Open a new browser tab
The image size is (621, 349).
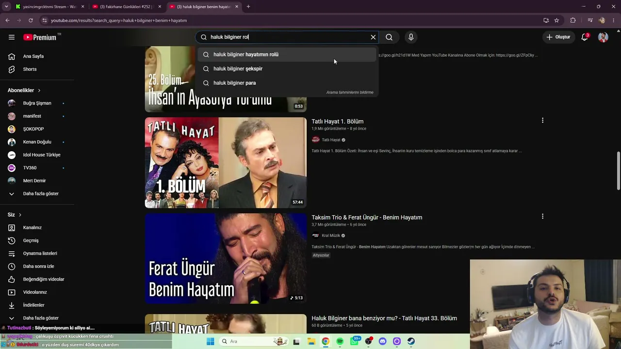point(248,7)
